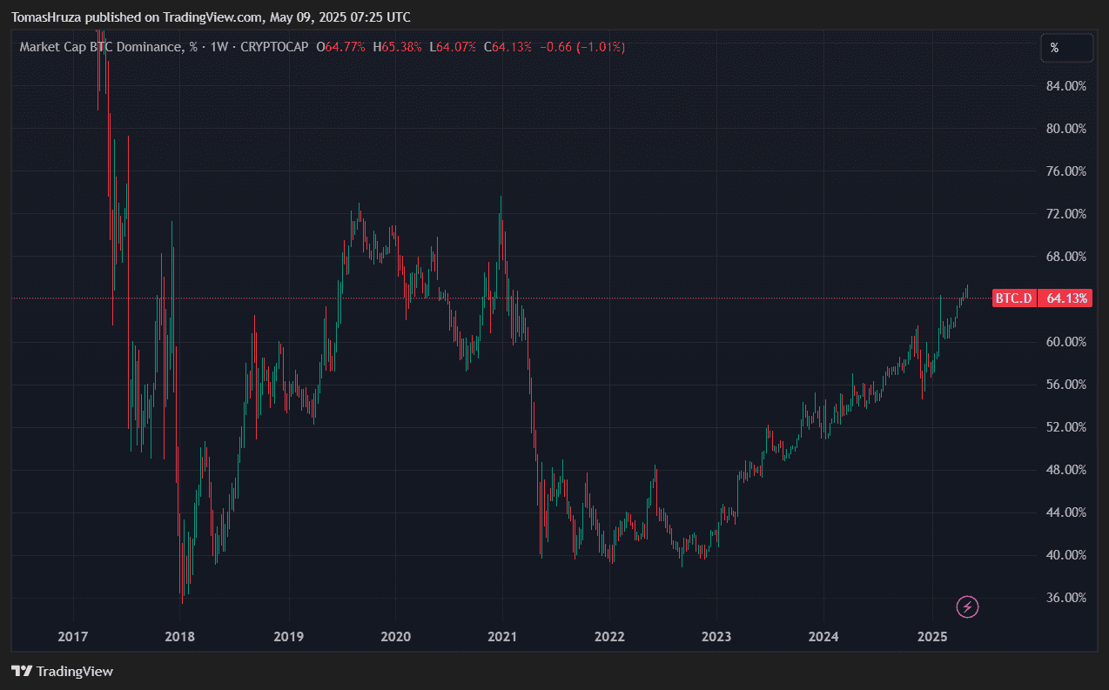Click the 72.00% price axis label
Viewport: 1109px width, 690px height.
point(1066,214)
